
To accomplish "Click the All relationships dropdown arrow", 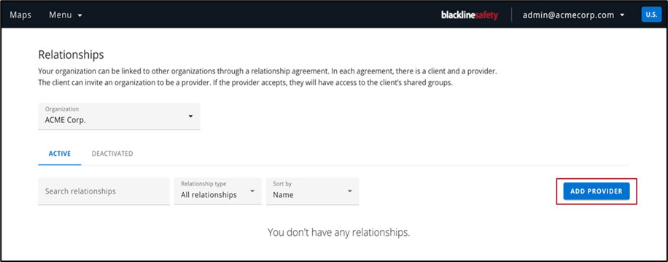I will click(252, 191).
